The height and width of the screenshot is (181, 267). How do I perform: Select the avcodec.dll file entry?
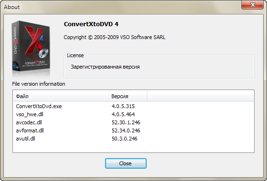(x=29, y=122)
